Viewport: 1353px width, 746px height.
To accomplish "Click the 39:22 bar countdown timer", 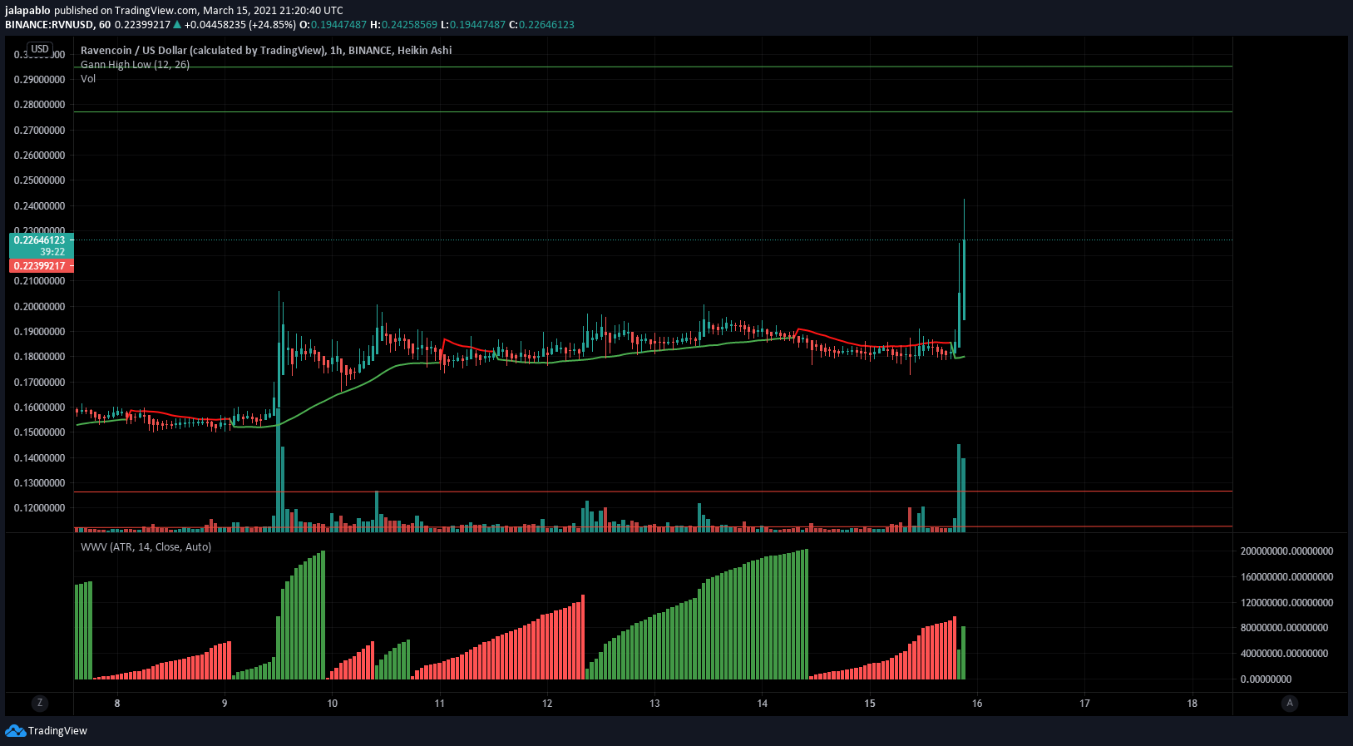I will point(52,252).
